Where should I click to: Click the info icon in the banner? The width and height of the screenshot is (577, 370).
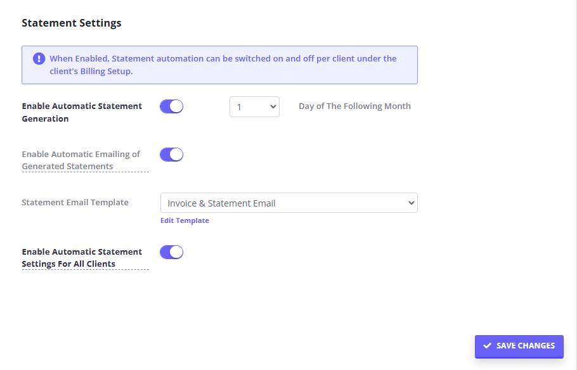[39, 58]
